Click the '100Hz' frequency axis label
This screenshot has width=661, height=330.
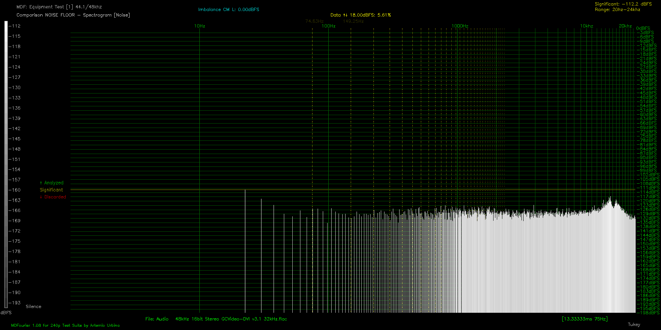point(328,26)
